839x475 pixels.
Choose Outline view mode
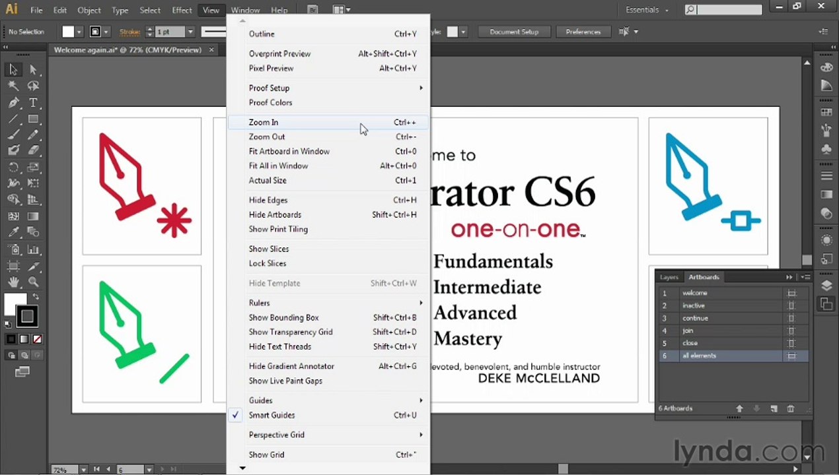tap(328, 34)
